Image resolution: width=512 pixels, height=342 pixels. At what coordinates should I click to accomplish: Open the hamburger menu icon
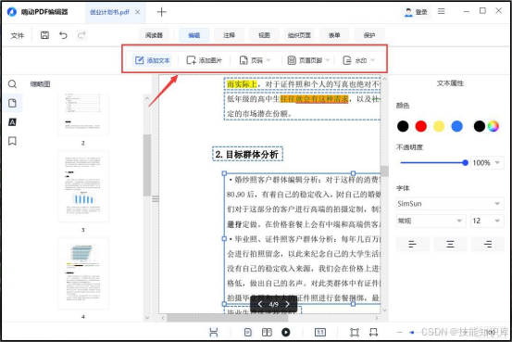[x=442, y=11]
